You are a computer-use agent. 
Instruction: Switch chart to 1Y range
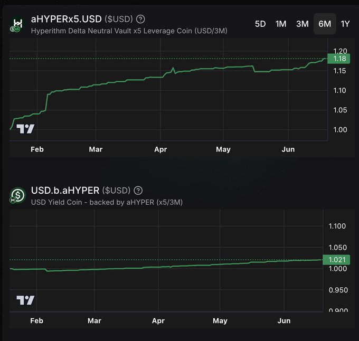[x=345, y=24]
